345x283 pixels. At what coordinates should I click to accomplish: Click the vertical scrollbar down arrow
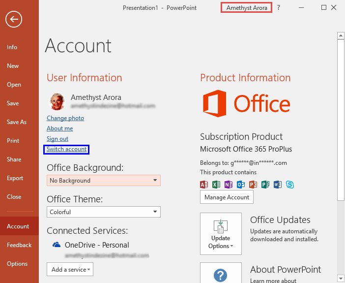point(340,279)
